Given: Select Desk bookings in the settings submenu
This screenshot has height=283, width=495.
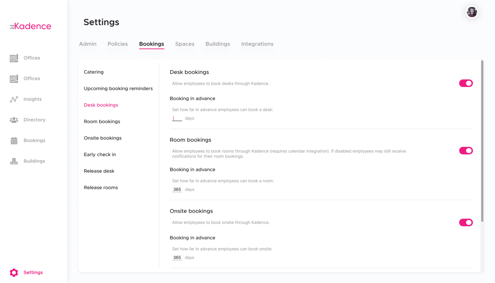Looking at the screenshot, I should (101, 105).
